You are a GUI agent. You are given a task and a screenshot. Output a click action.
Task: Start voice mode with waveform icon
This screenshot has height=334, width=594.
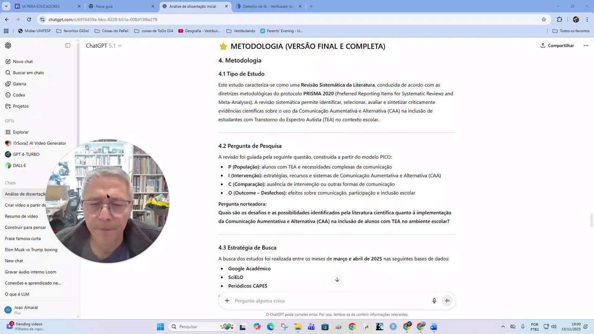(447, 301)
